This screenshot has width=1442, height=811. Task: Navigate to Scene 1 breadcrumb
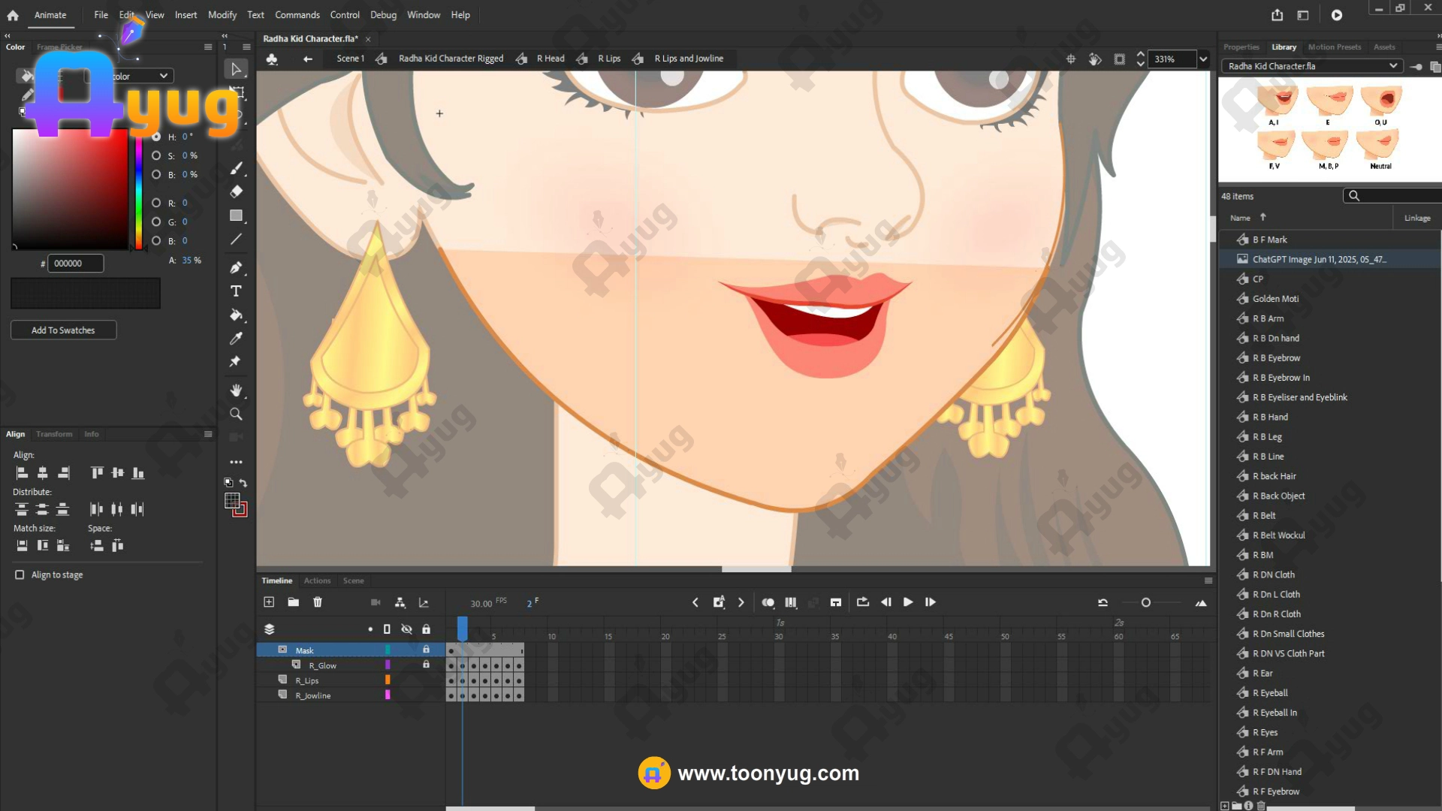[x=350, y=59]
